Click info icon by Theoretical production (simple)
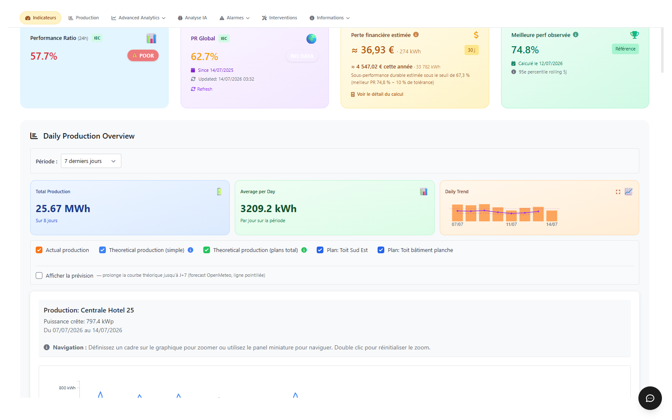 [190, 250]
